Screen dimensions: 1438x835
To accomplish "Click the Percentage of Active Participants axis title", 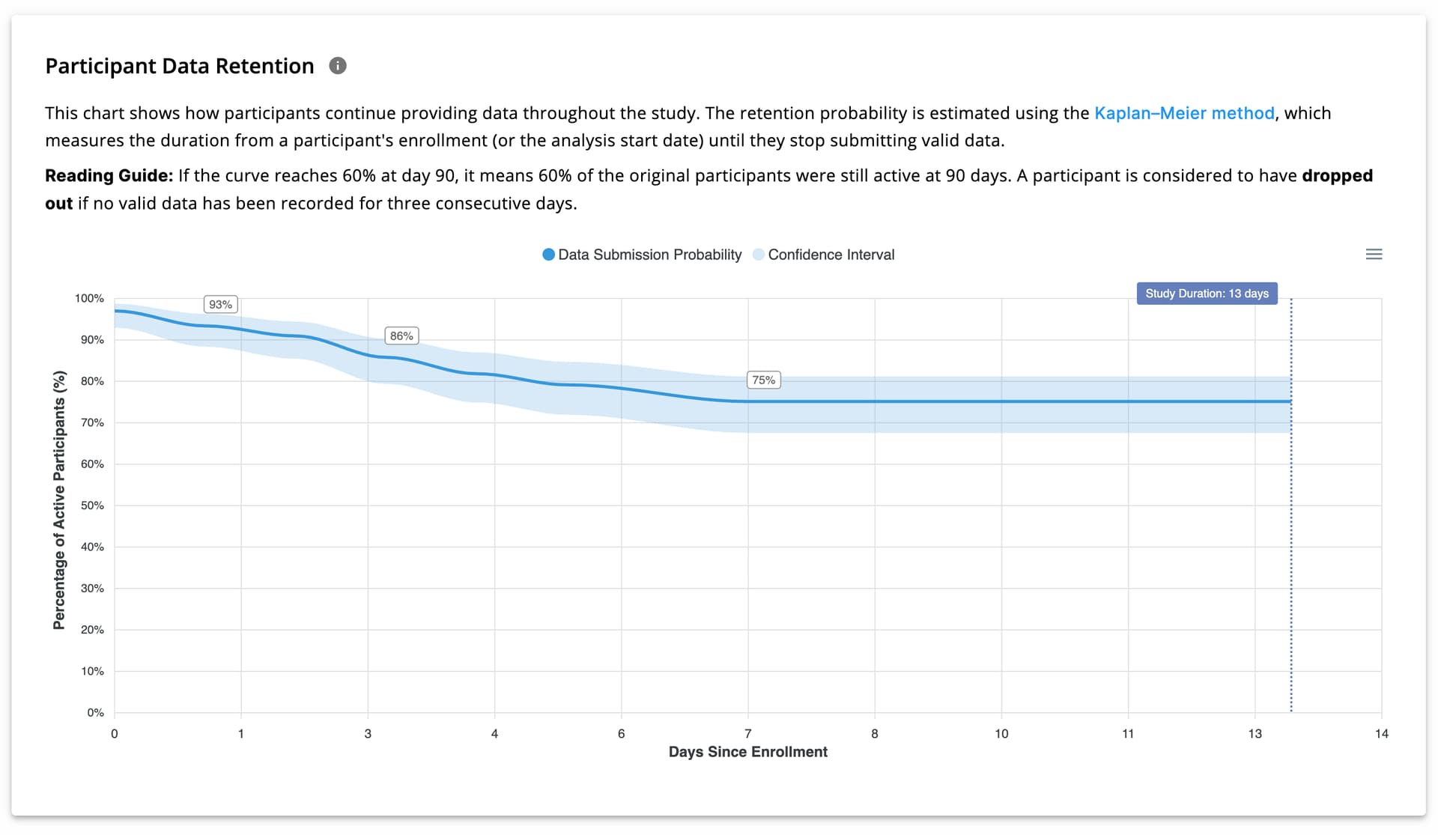I will point(59,500).
